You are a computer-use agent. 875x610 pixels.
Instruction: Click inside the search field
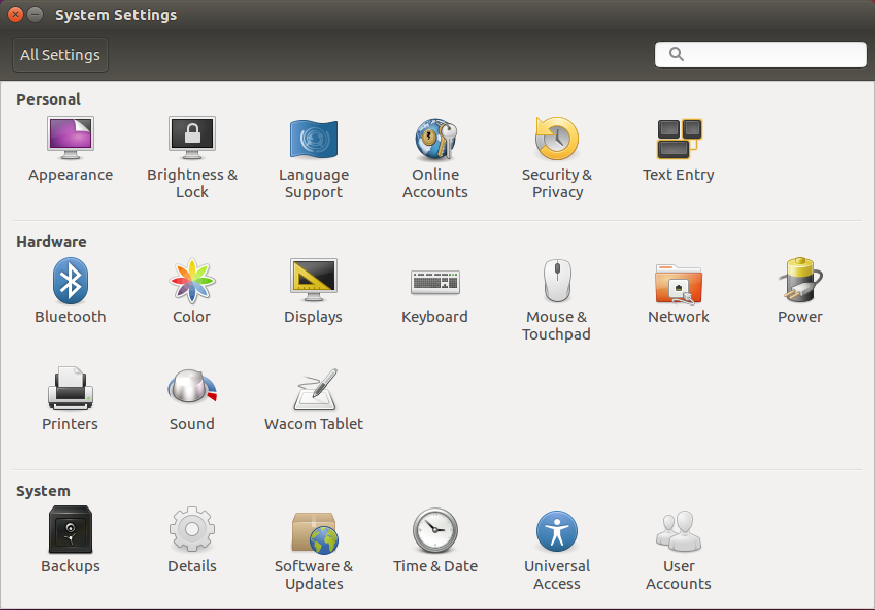tap(761, 54)
